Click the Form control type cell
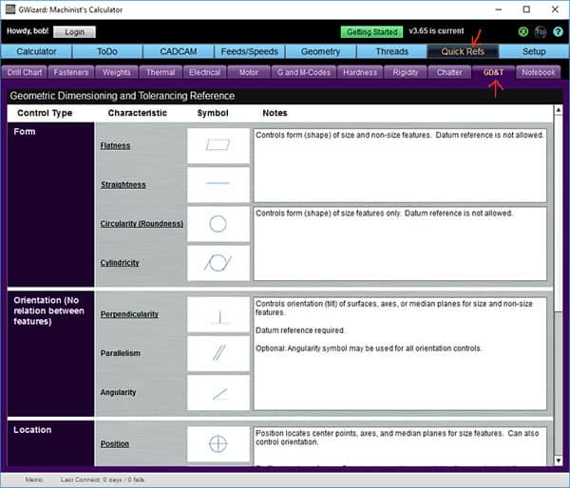 [x=50, y=204]
